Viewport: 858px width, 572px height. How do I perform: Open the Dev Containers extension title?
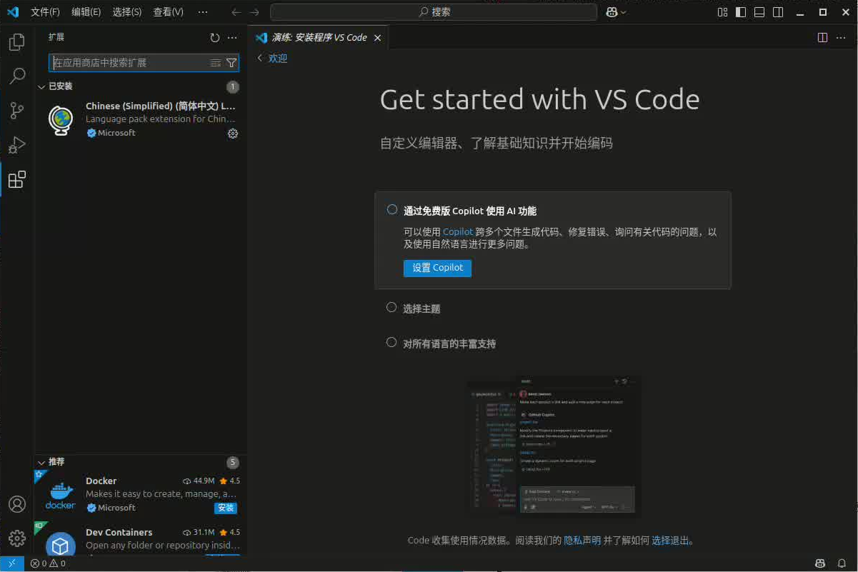(119, 532)
